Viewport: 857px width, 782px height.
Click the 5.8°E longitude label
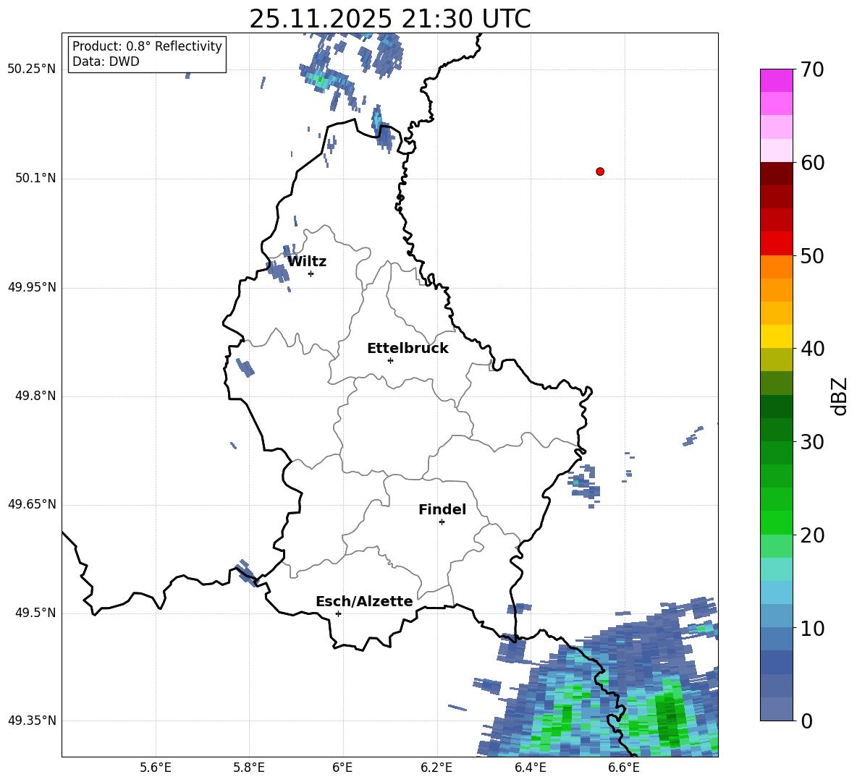click(249, 768)
